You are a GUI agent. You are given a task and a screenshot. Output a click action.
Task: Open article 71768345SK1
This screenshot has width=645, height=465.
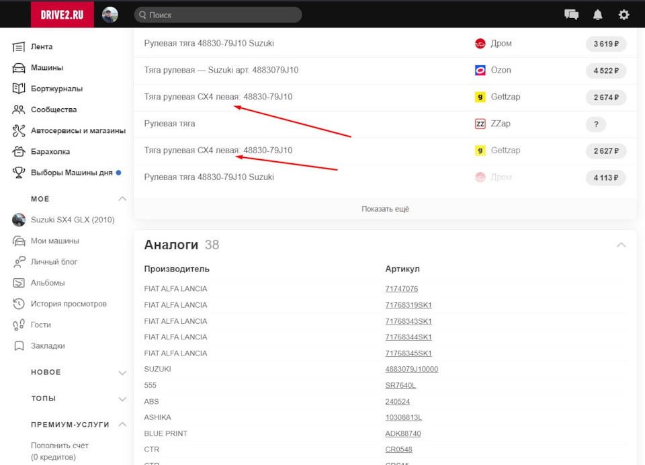coord(408,353)
